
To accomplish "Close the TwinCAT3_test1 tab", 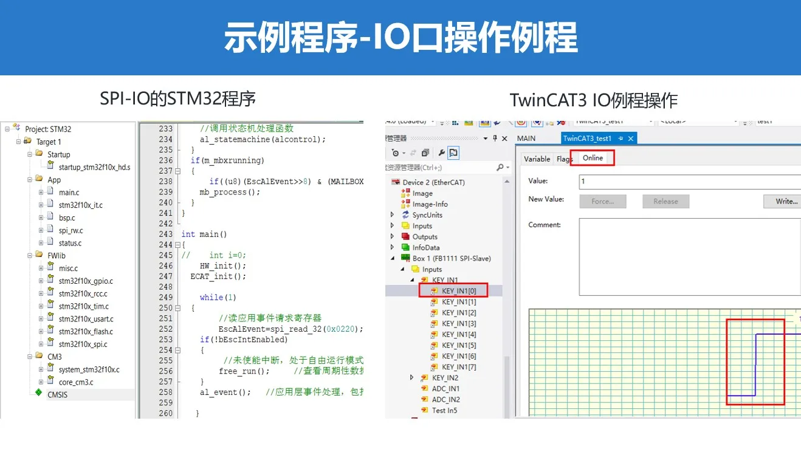I will pos(631,139).
